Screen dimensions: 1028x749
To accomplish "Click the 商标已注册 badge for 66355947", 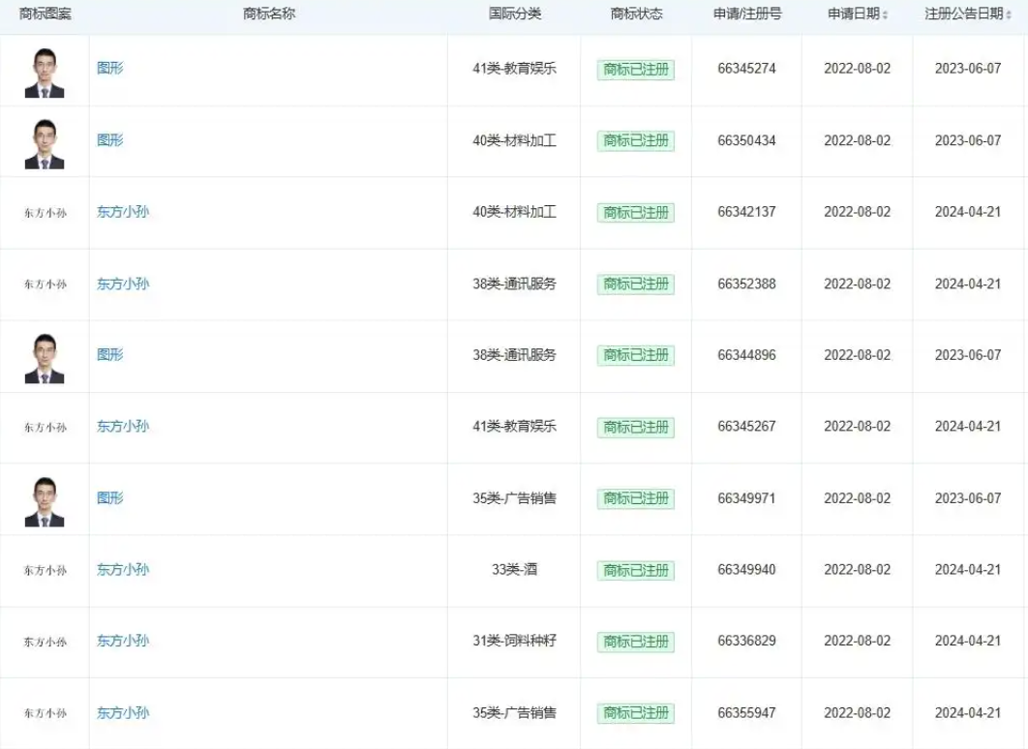I will (635, 713).
